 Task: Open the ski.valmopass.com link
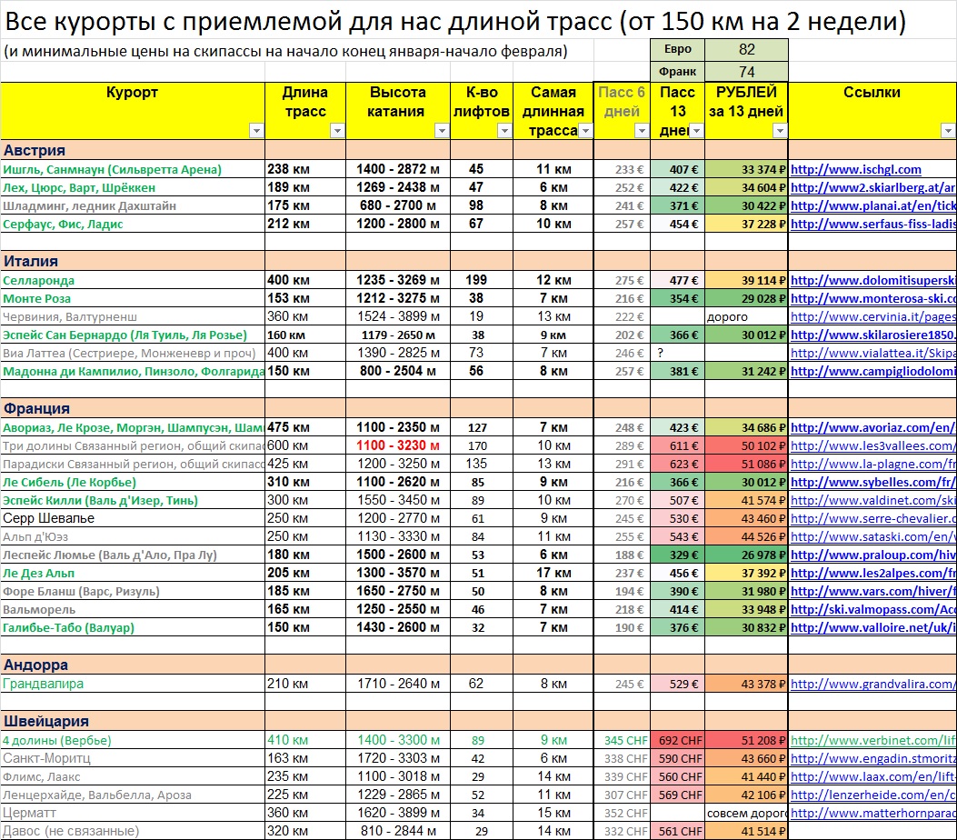coord(873,609)
